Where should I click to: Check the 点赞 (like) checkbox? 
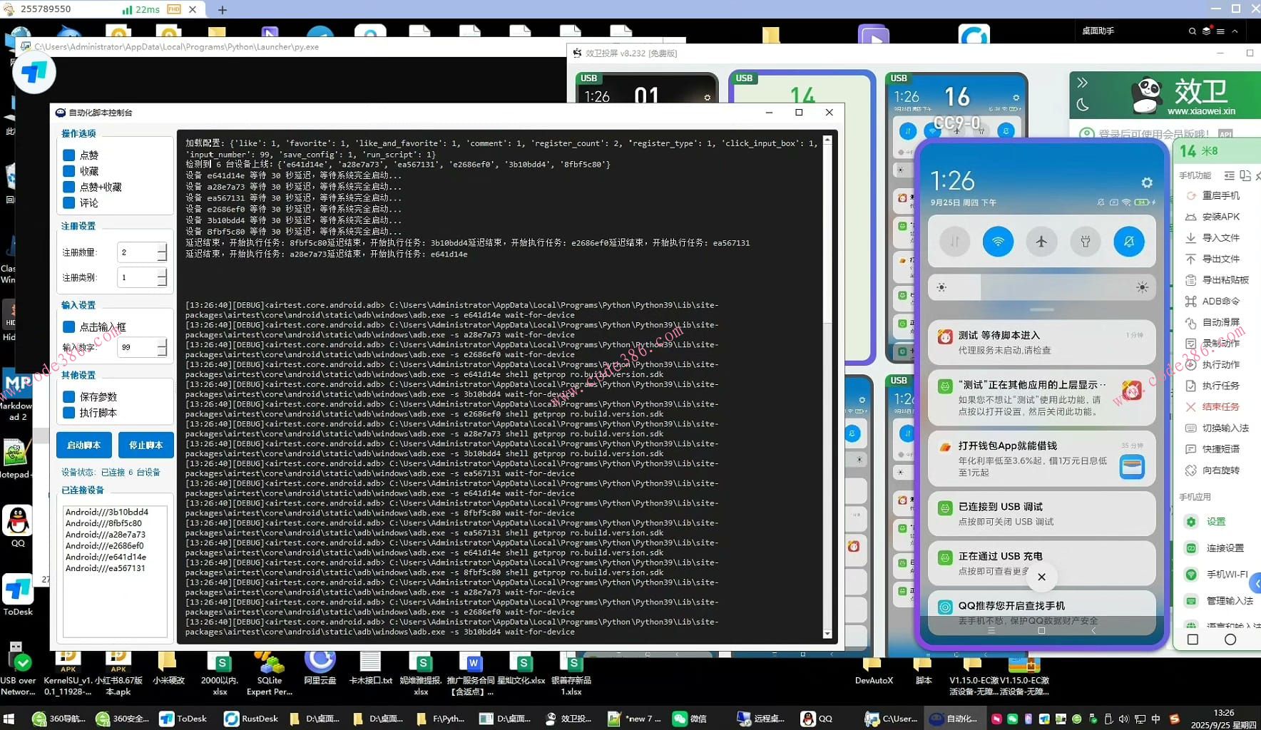69,155
